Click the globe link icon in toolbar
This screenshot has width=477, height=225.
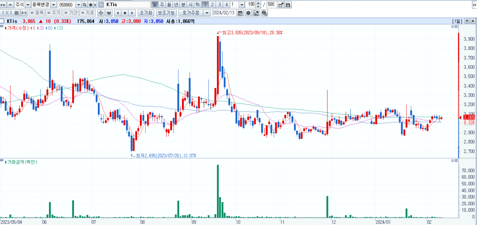pyautogui.click(x=264, y=13)
